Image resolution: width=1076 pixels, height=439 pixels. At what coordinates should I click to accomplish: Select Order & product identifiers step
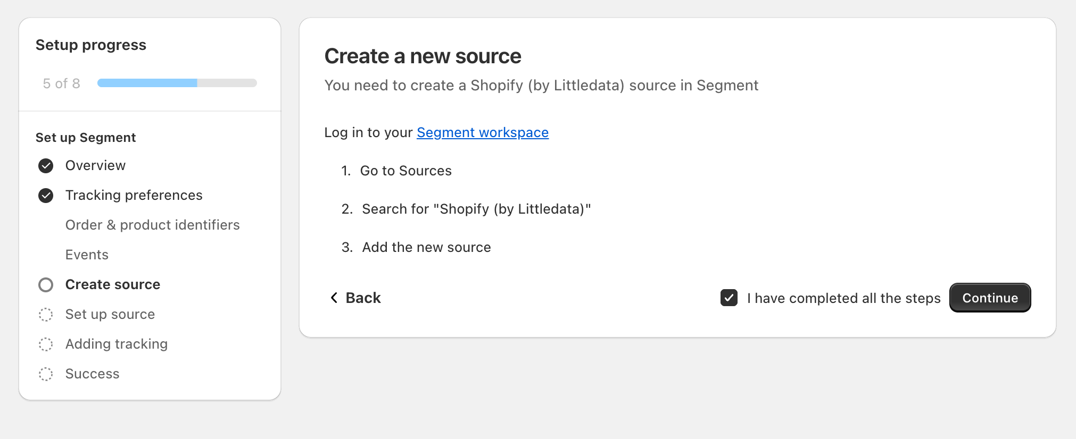click(x=152, y=225)
